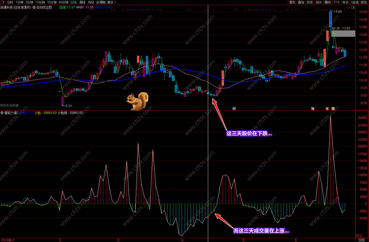Expand the 更多 periods menu
Viewport: 369px width, 242px height.
point(112,2)
